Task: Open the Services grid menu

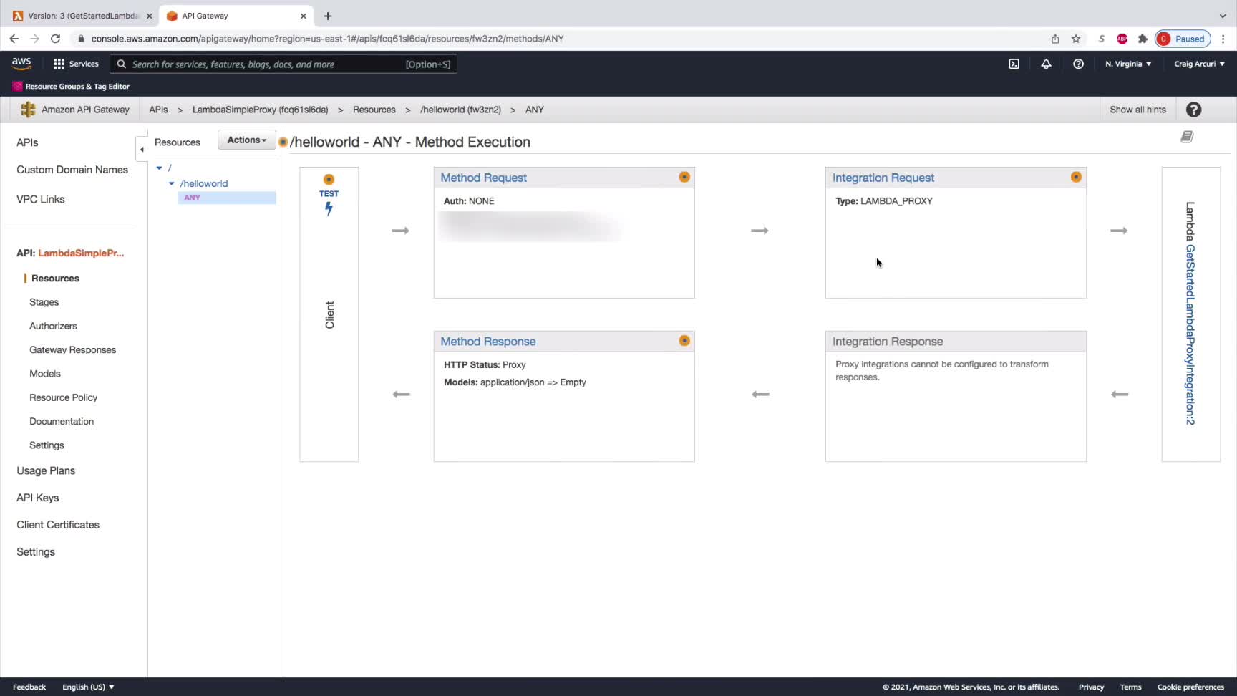Action: coord(76,64)
